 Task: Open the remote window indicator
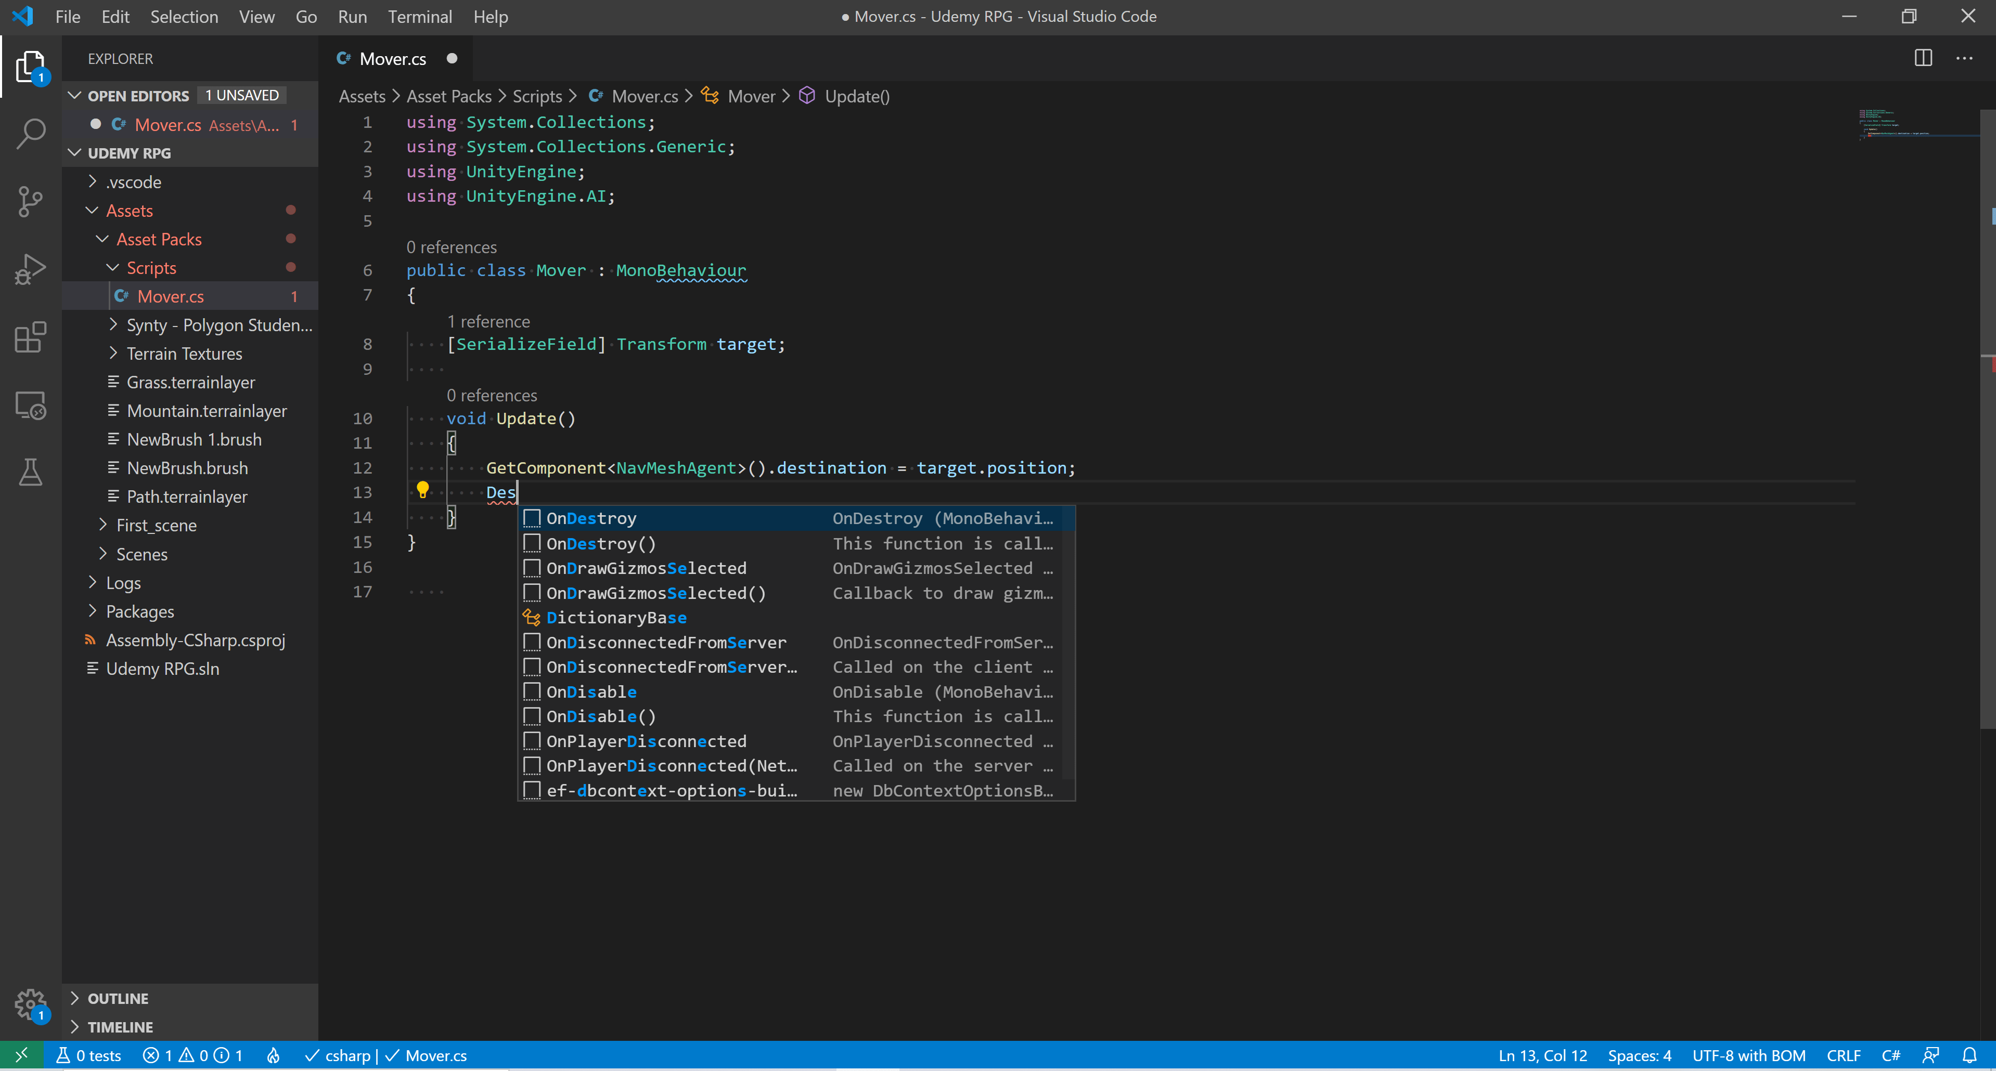click(21, 1055)
